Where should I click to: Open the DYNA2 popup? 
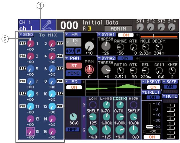pyautogui.click(x=107, y=58)
